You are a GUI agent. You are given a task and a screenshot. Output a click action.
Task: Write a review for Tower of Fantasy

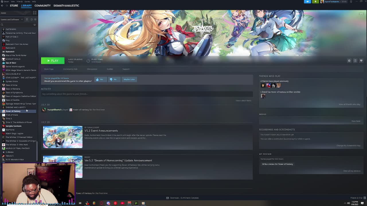pos(277,164)
